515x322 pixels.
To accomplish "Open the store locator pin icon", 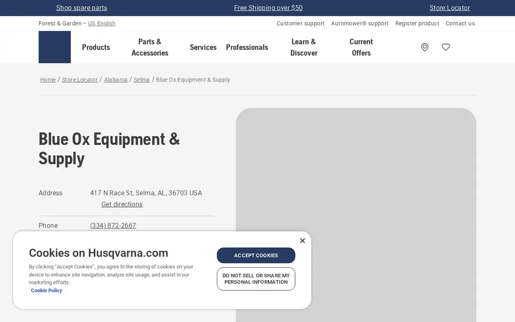I will click(x=425, y=47).
